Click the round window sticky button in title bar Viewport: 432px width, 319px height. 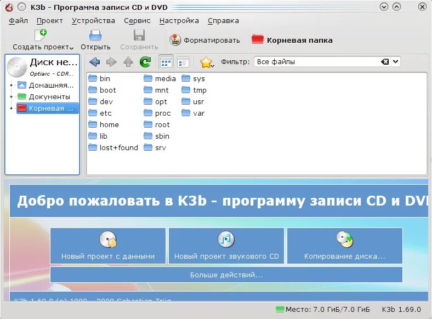[22, 7]
